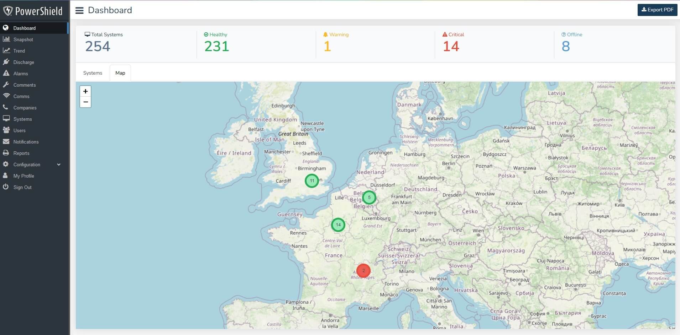Screen dimensions: 680x335
Task: Select the Map tab
Action: [120, 73]
